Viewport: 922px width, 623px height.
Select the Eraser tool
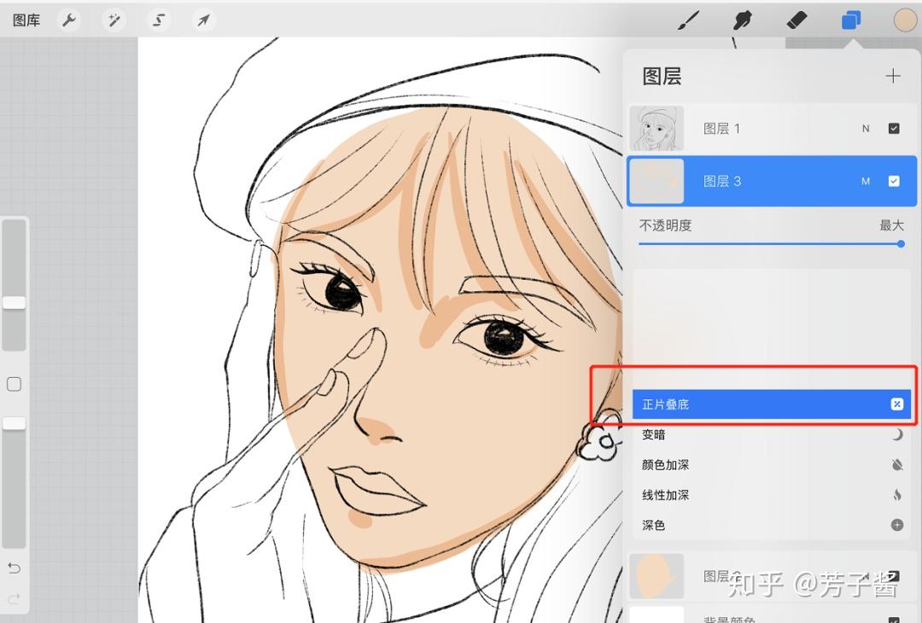[x=797, y=20]
